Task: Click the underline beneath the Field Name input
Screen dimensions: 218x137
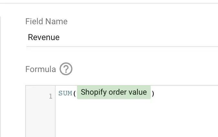Action: click(122, 47)
